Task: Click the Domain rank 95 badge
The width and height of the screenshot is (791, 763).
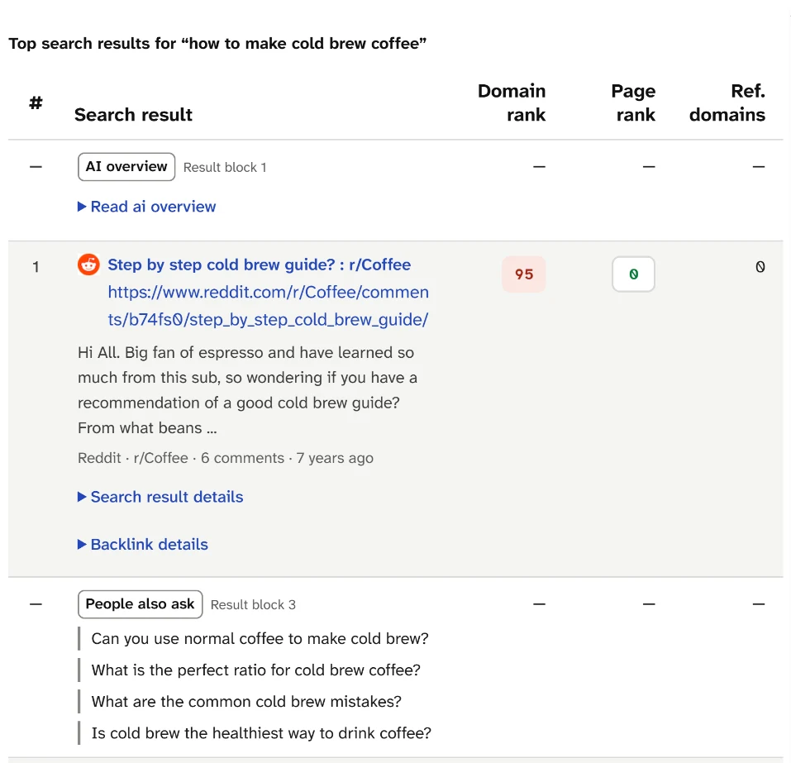Action: [524, 274]
